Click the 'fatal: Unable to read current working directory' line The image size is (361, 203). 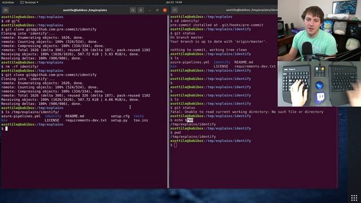tap(247, 112)
